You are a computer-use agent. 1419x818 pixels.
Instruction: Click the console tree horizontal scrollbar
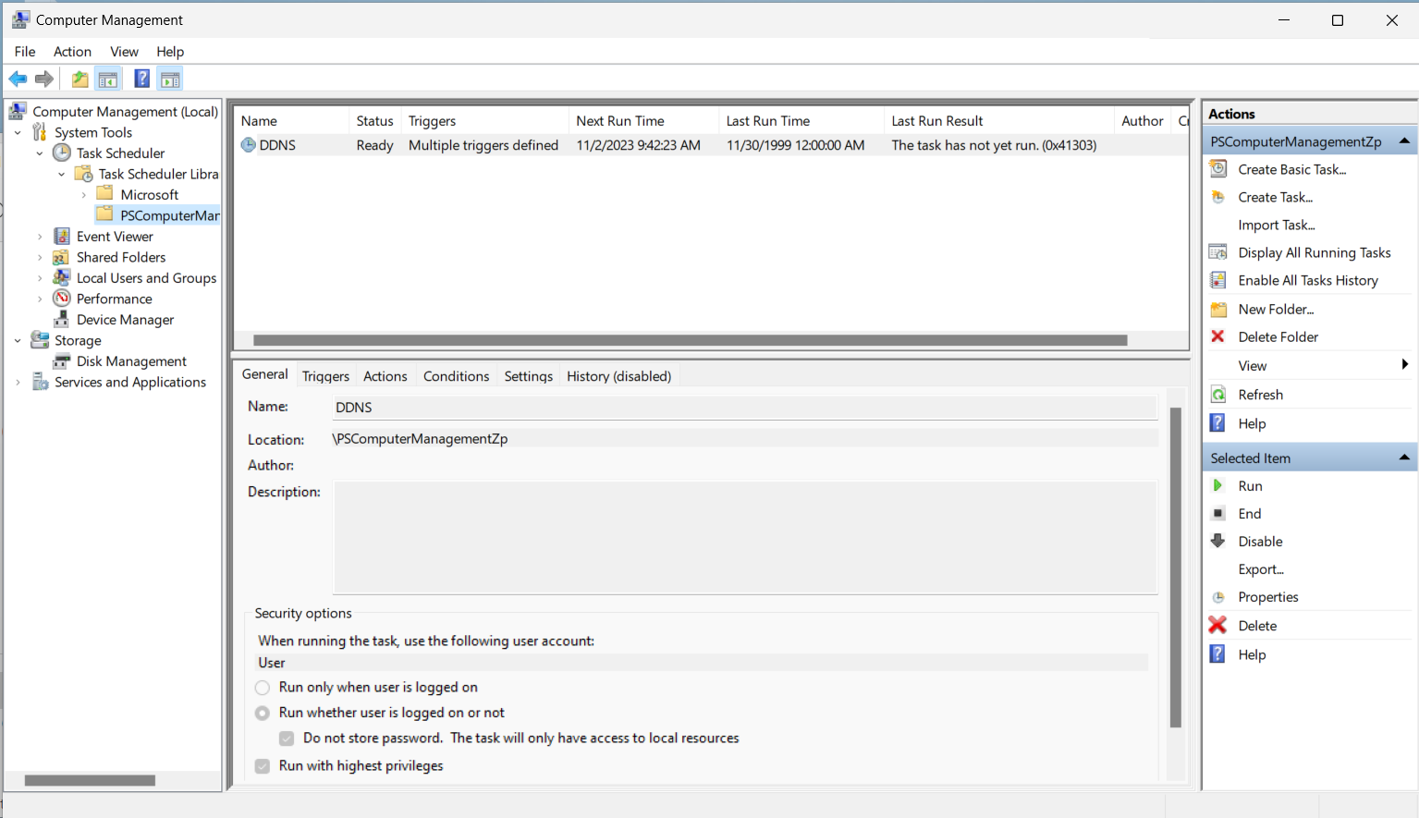coord(90,780)
